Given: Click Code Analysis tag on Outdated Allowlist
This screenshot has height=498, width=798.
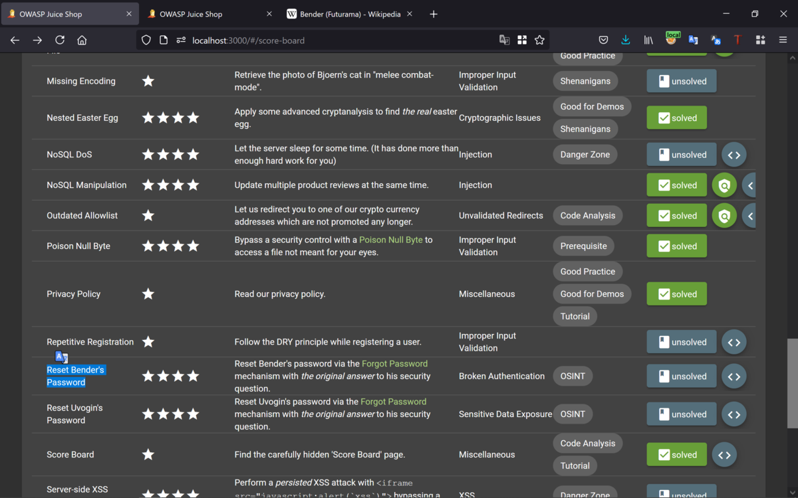Looking at the screenshot, I should pos(588,216).
